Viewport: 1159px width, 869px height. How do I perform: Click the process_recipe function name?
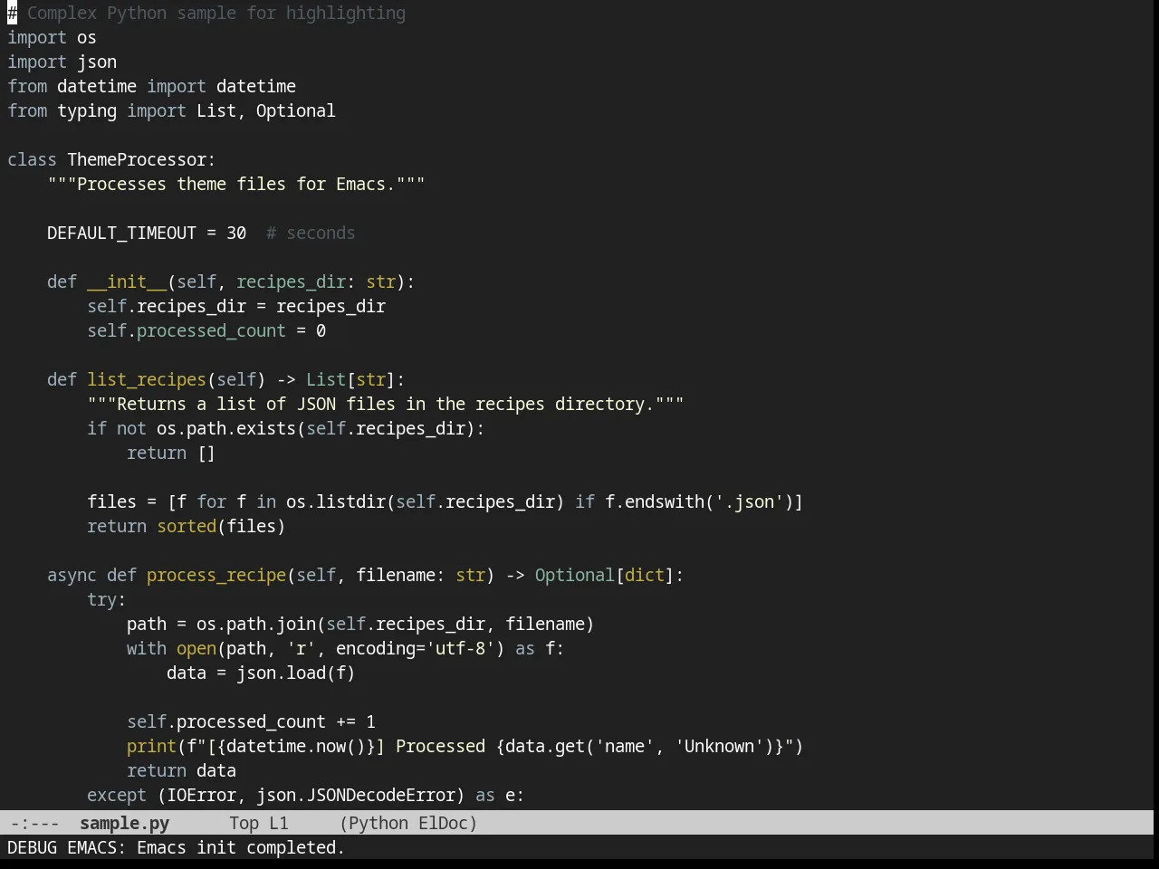click(216, 576)
